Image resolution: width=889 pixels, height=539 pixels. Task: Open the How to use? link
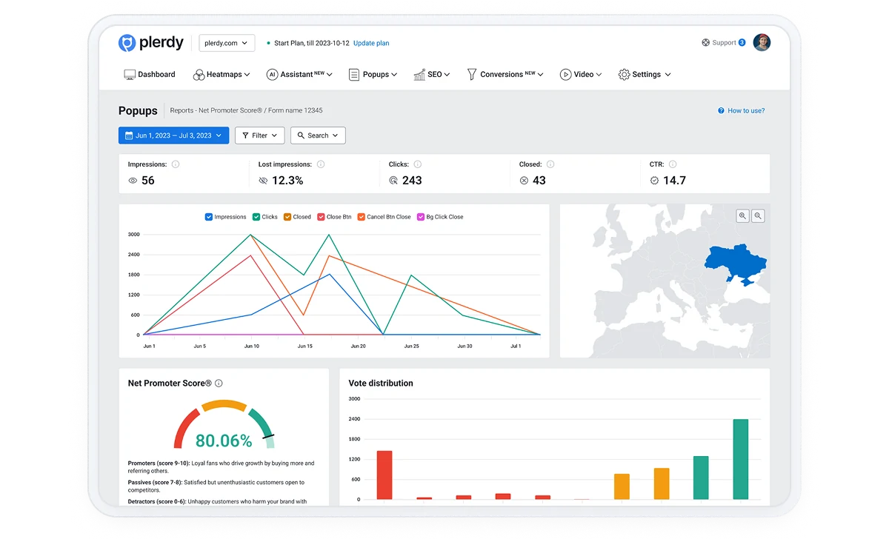coord(742,111)
